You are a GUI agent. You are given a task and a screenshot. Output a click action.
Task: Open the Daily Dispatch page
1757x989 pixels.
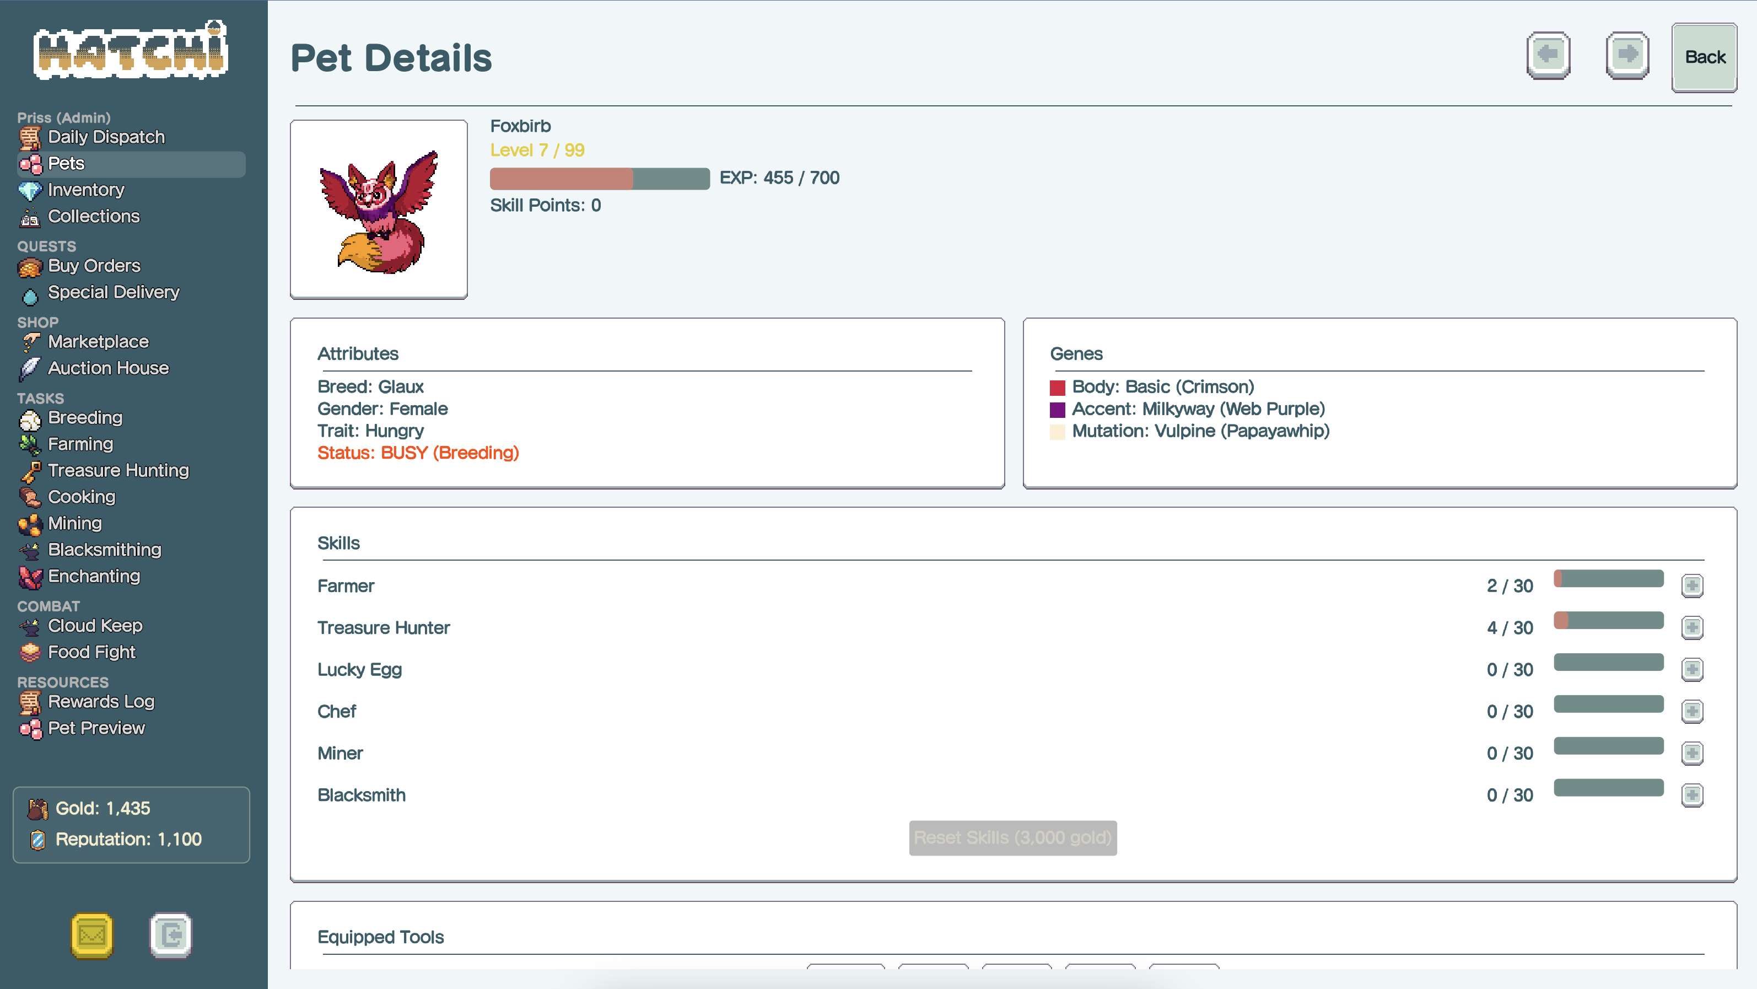106,137
